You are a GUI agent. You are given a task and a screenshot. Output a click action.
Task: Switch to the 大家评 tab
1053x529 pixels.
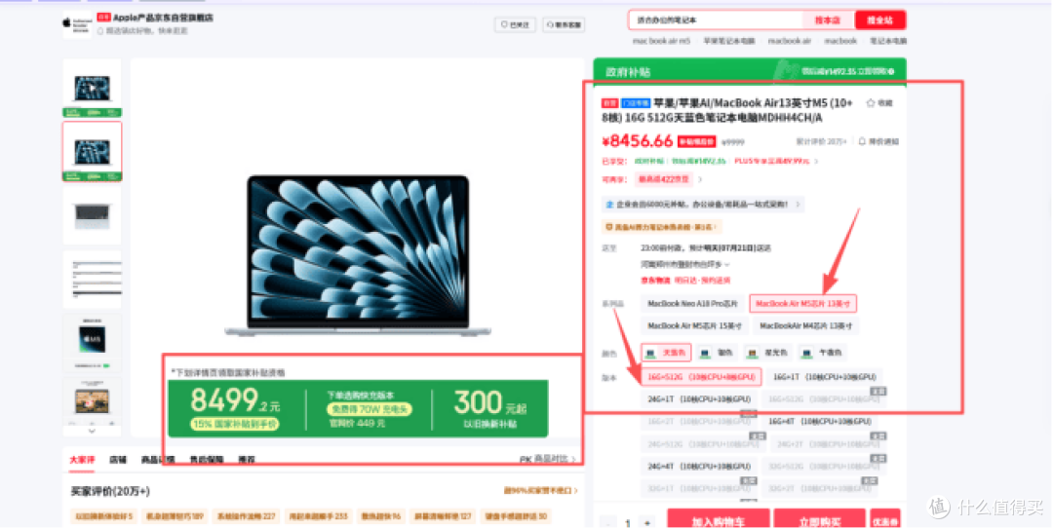click(82, 460)
